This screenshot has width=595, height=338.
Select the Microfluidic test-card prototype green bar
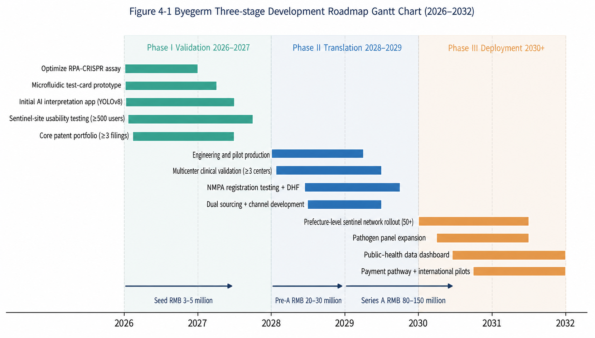171,86
